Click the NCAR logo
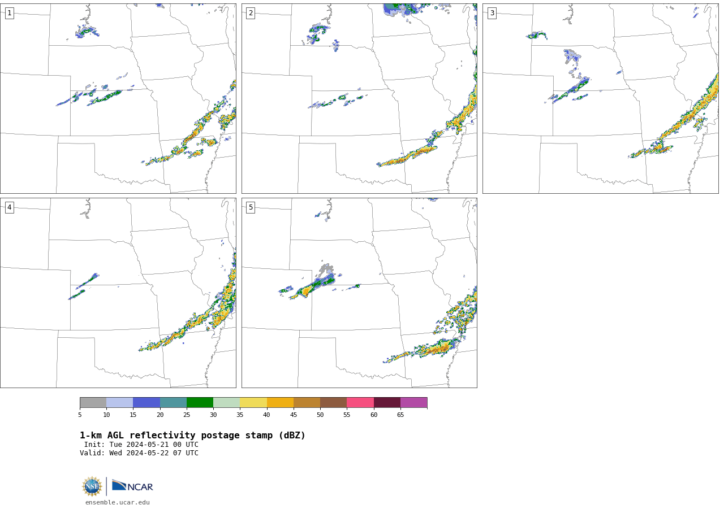724x509 pixels. click(132, 486)
